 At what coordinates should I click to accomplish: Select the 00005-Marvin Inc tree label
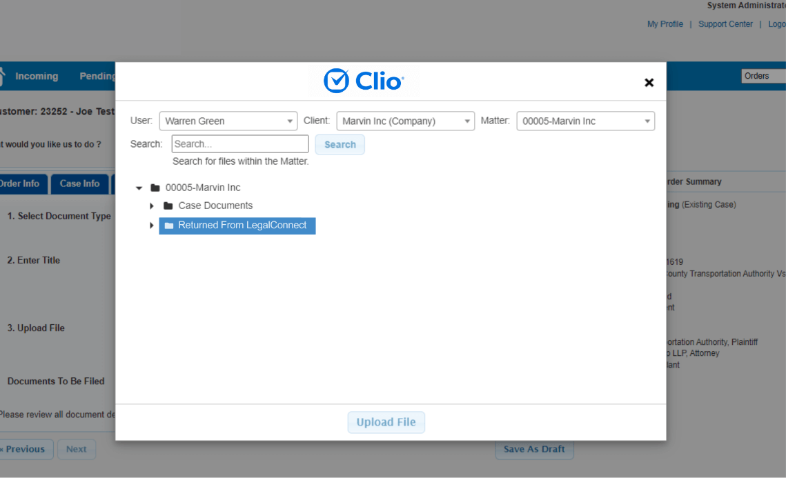point(203,188)
